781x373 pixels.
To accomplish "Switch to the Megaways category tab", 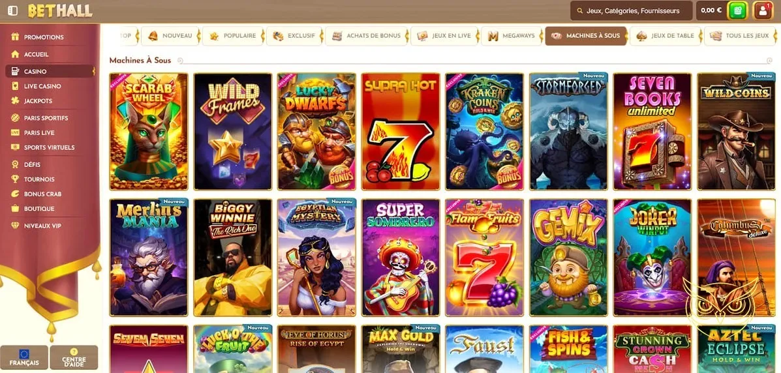I will pos(513,36).
